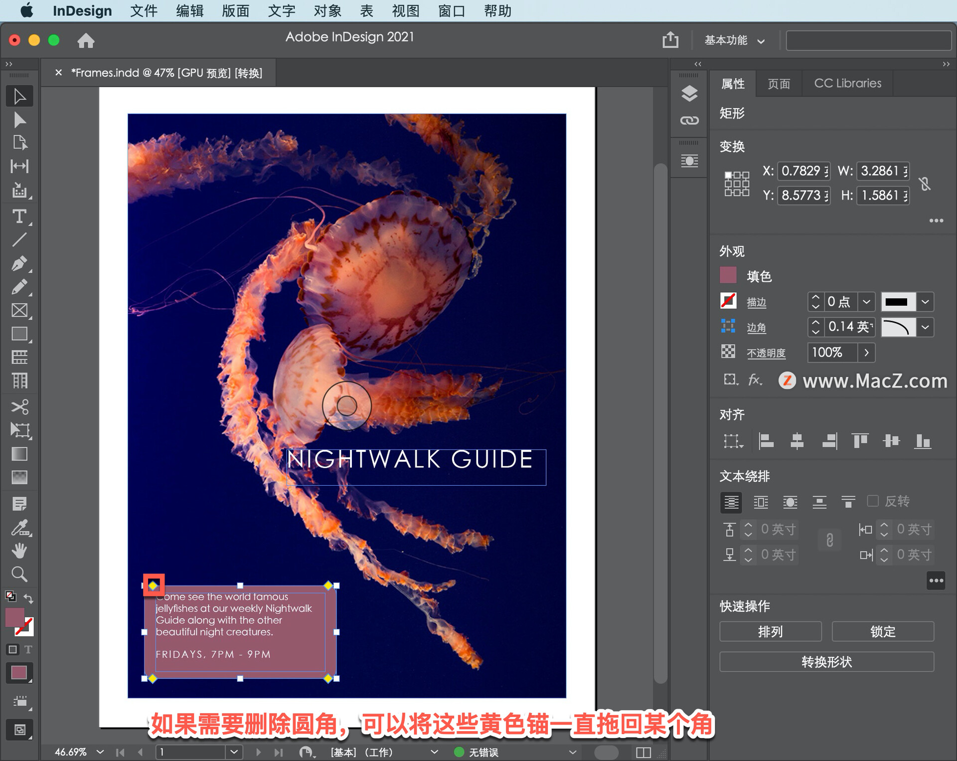Screen dimensions: 957x761
Task: Align left edges in alignment section
Action: (x=766, y=441)
